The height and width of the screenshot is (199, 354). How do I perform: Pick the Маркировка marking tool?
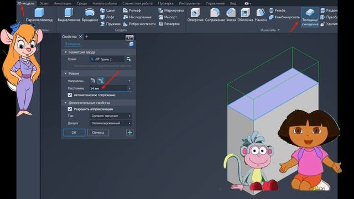171,11
